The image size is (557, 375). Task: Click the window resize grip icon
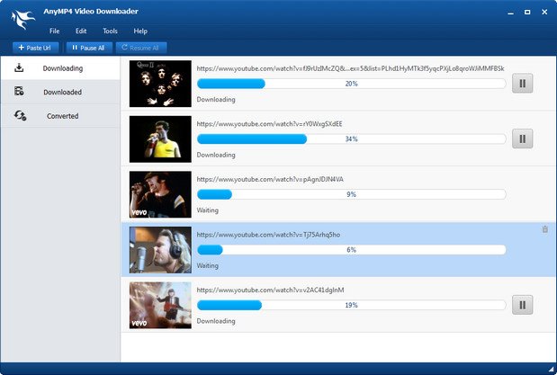551,369
